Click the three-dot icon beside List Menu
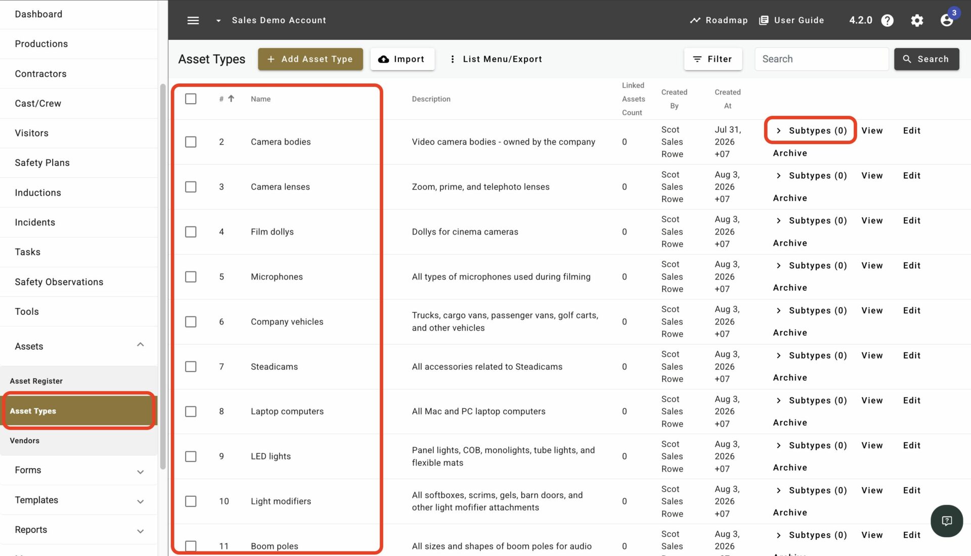Screen dimensions: 971x556 [452, 59]
